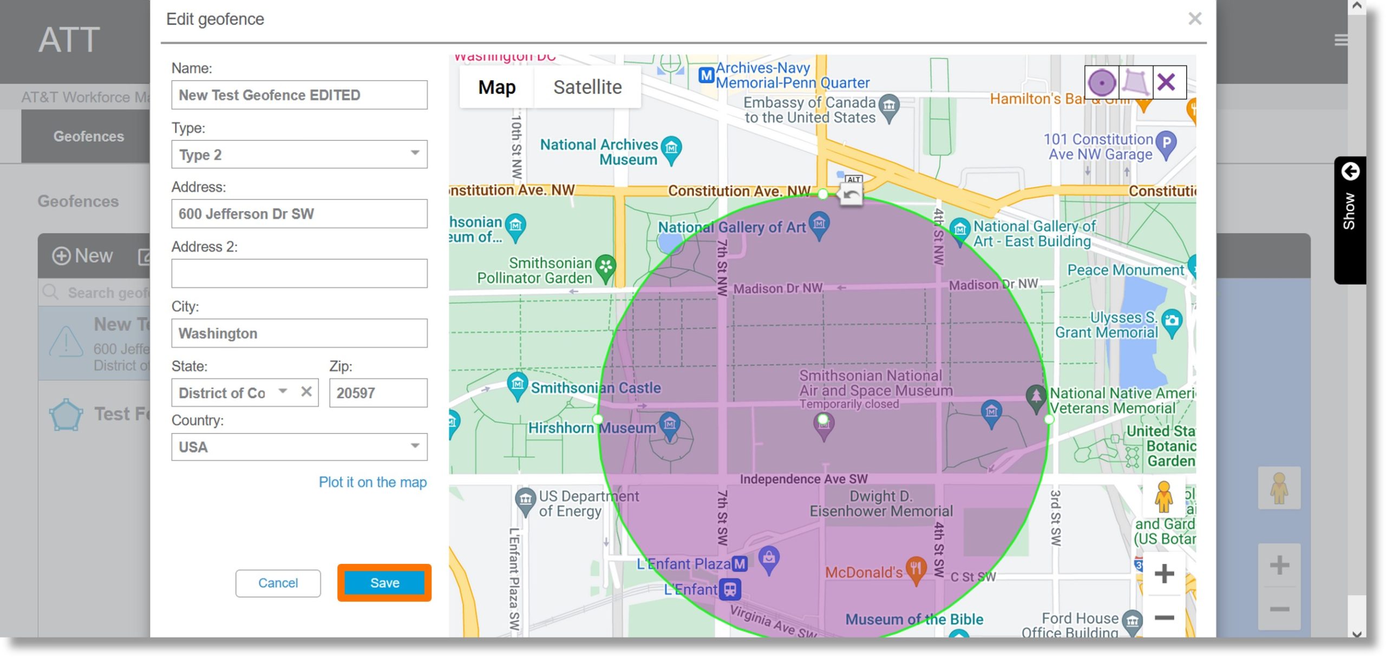Viewport: 1386px width, 657px height.
Task: Click the Save button
Action: 384,582
